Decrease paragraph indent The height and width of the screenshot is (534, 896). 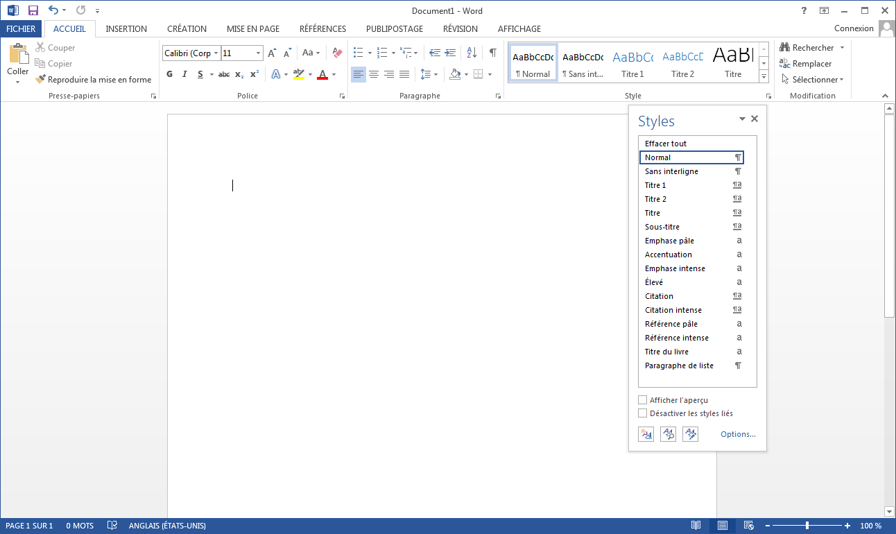click(x=435, y=53)
